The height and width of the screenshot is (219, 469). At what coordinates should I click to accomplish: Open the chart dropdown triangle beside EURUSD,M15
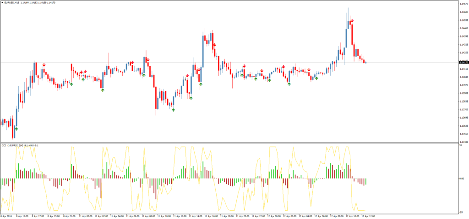point(2,3)
